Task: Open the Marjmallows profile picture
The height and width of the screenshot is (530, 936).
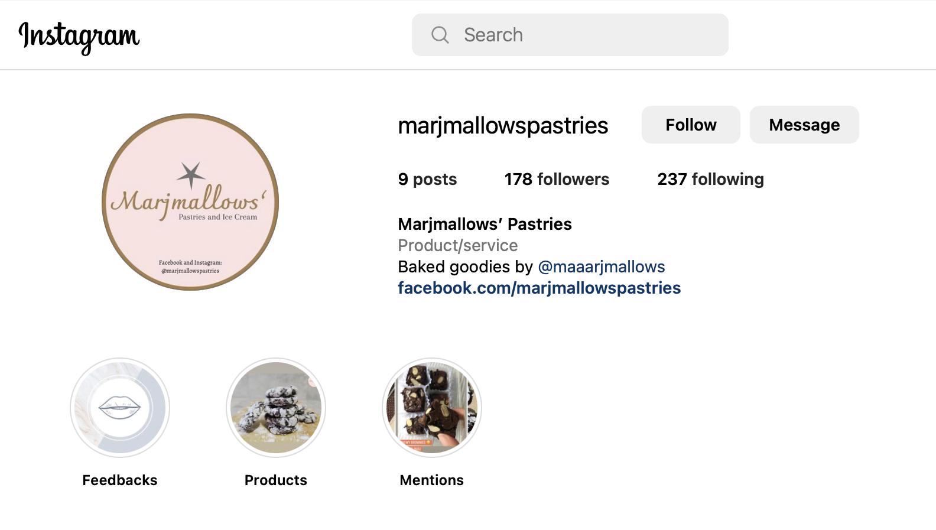Action: point(190,202)
